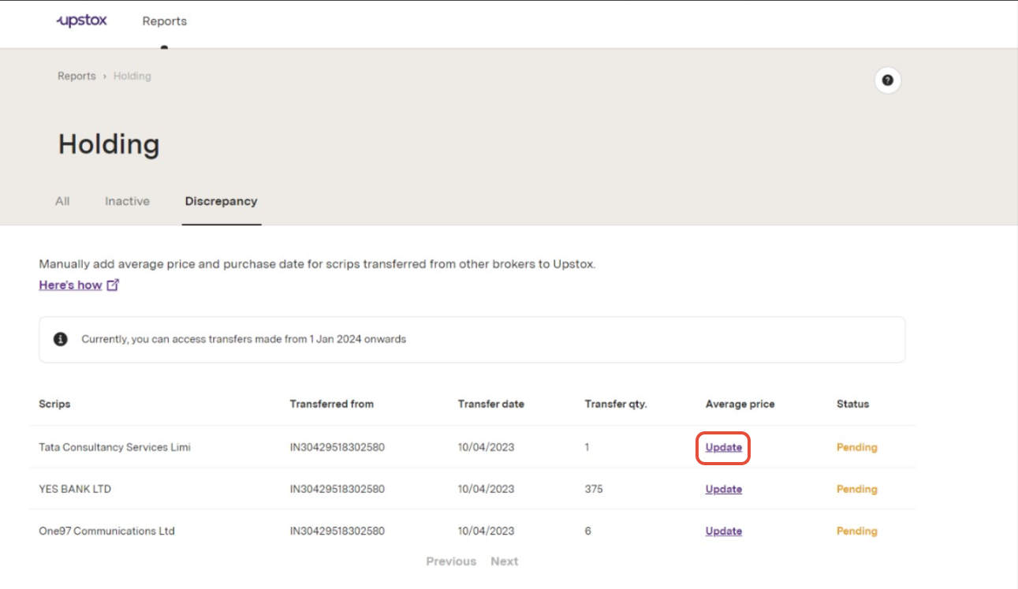Go to Reports breadcrumb link
Viewport: 1018px width, 589px height.
[x=76, y=76]
